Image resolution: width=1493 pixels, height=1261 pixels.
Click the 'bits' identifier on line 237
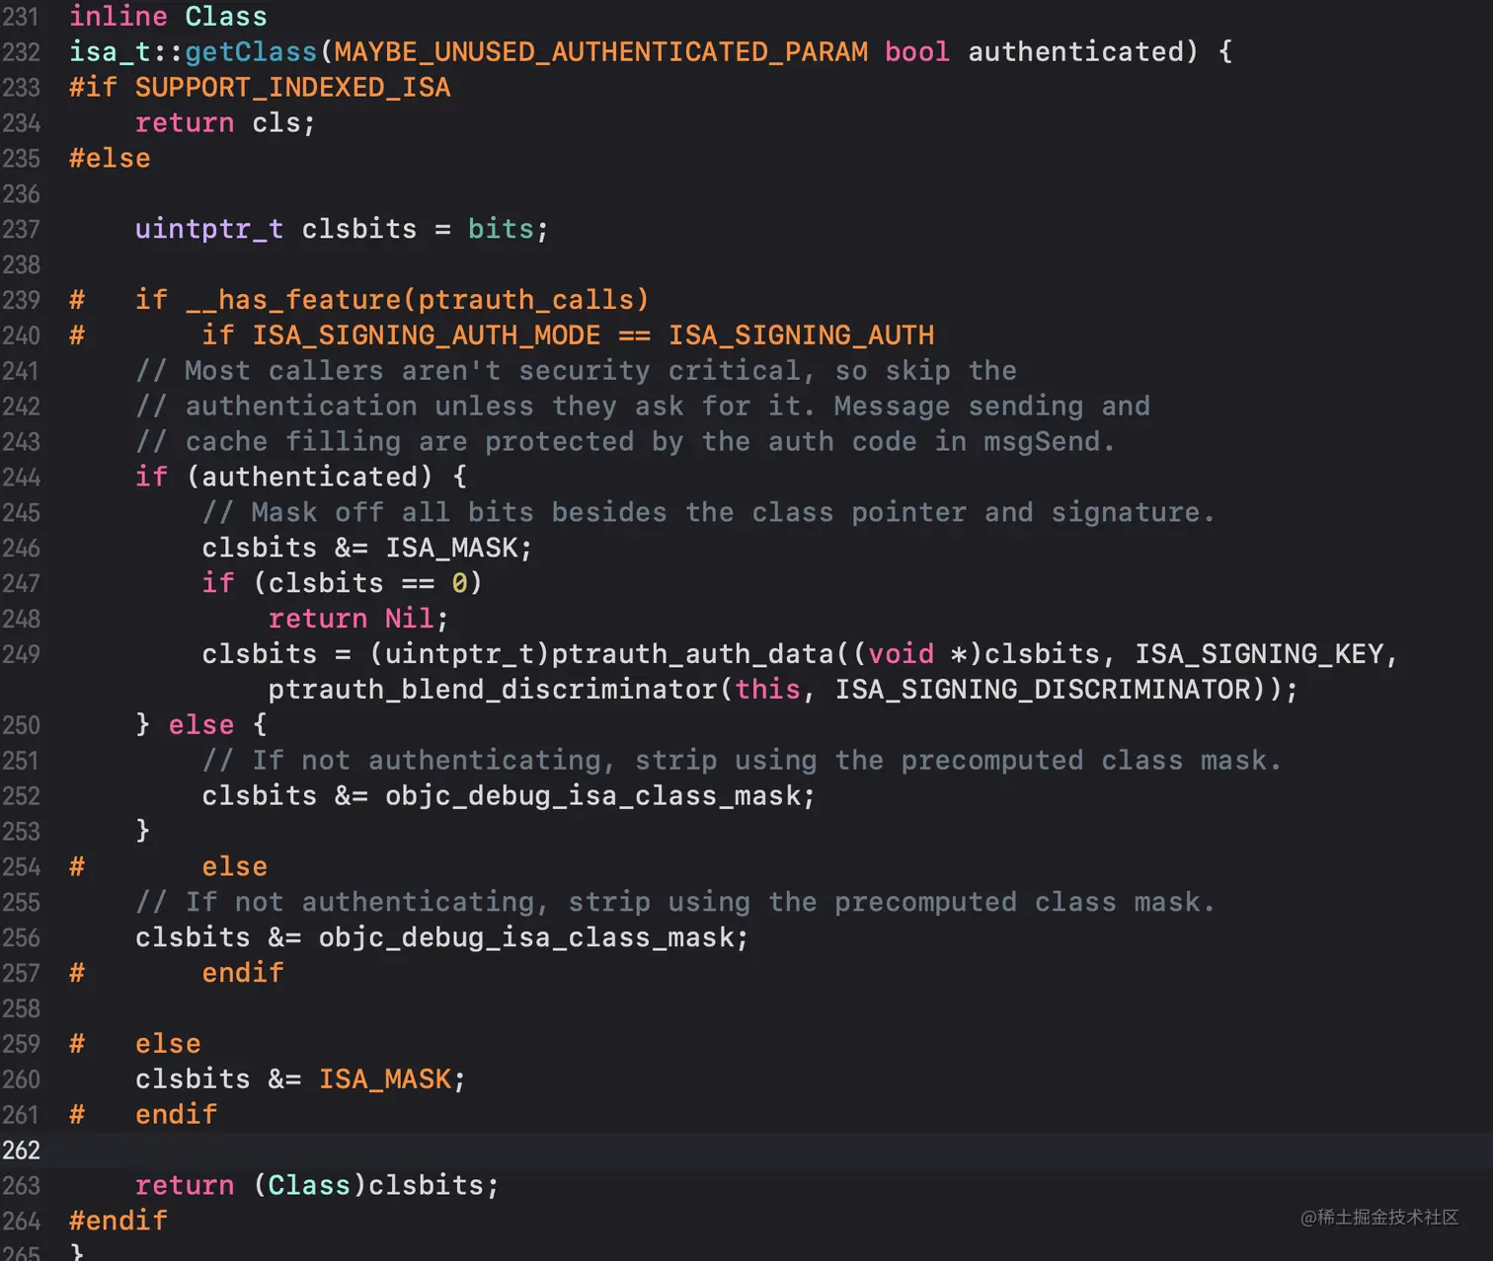pyautogui.click(x=501, y=230)
